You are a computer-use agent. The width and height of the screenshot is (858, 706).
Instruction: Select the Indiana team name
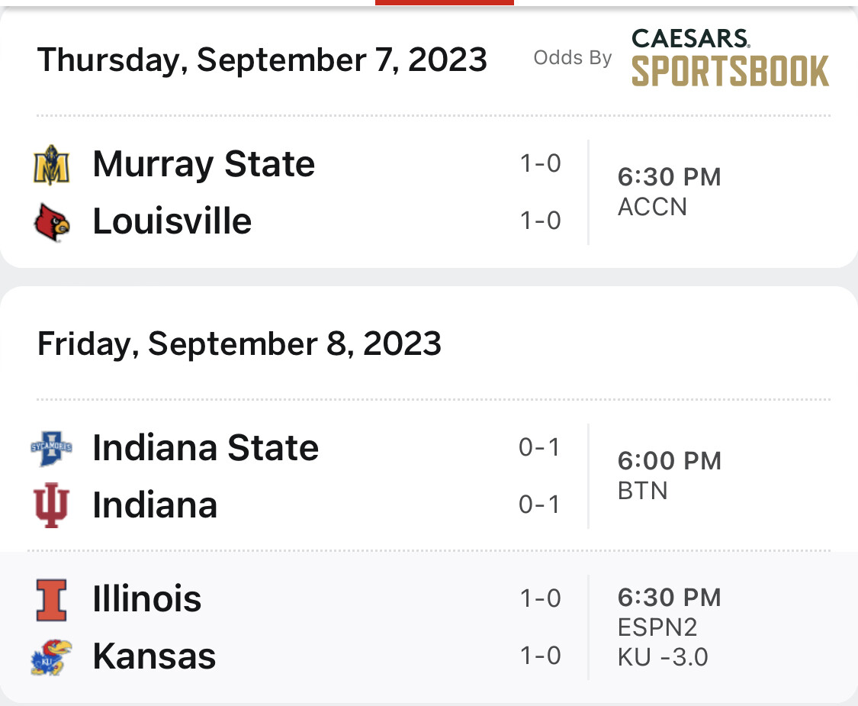click(x=155, y=505)
